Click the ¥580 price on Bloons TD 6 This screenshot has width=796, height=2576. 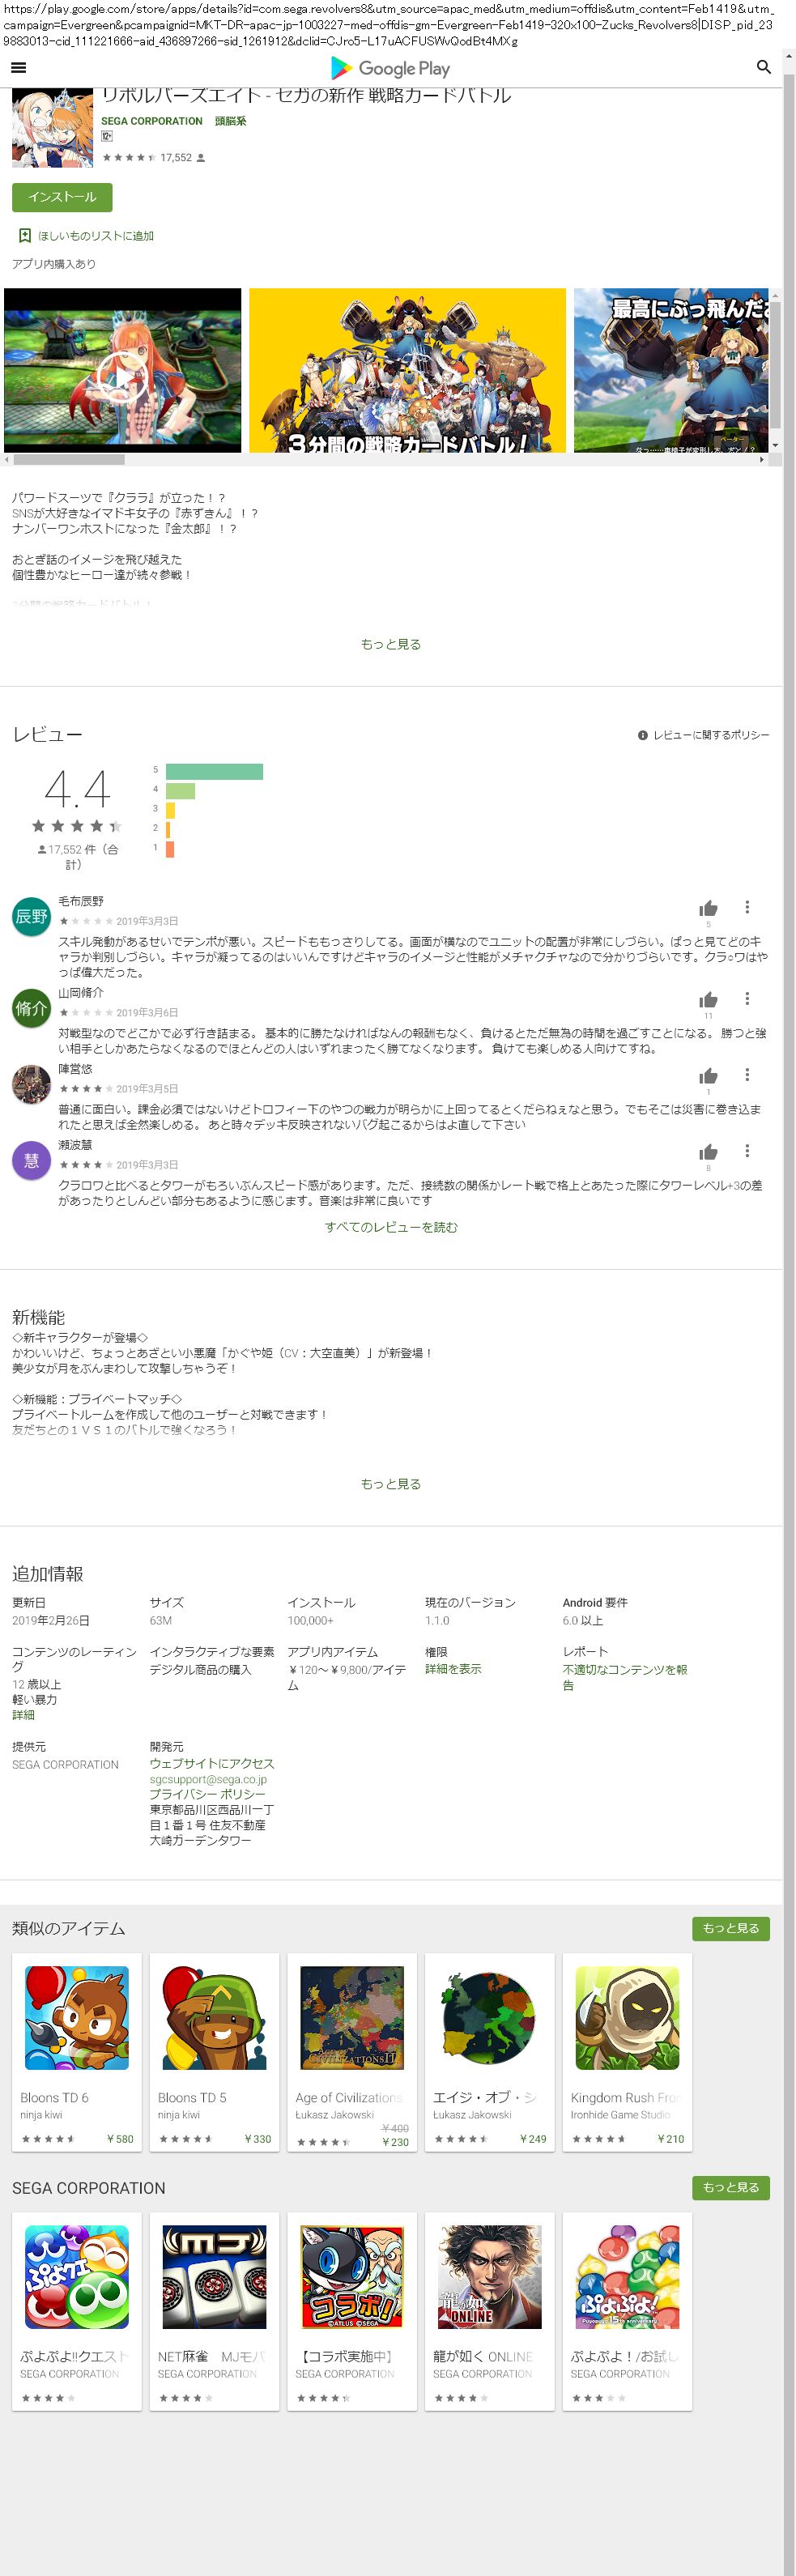(x=120, y=2139)
